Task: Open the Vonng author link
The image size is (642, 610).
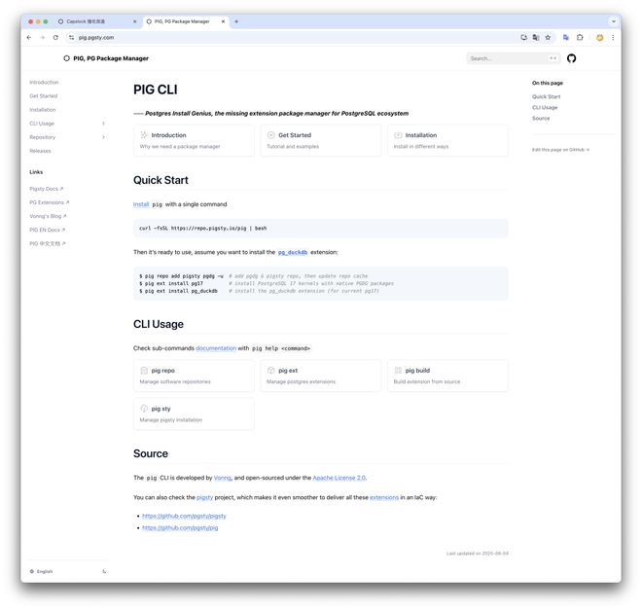Action: (223, 478)
